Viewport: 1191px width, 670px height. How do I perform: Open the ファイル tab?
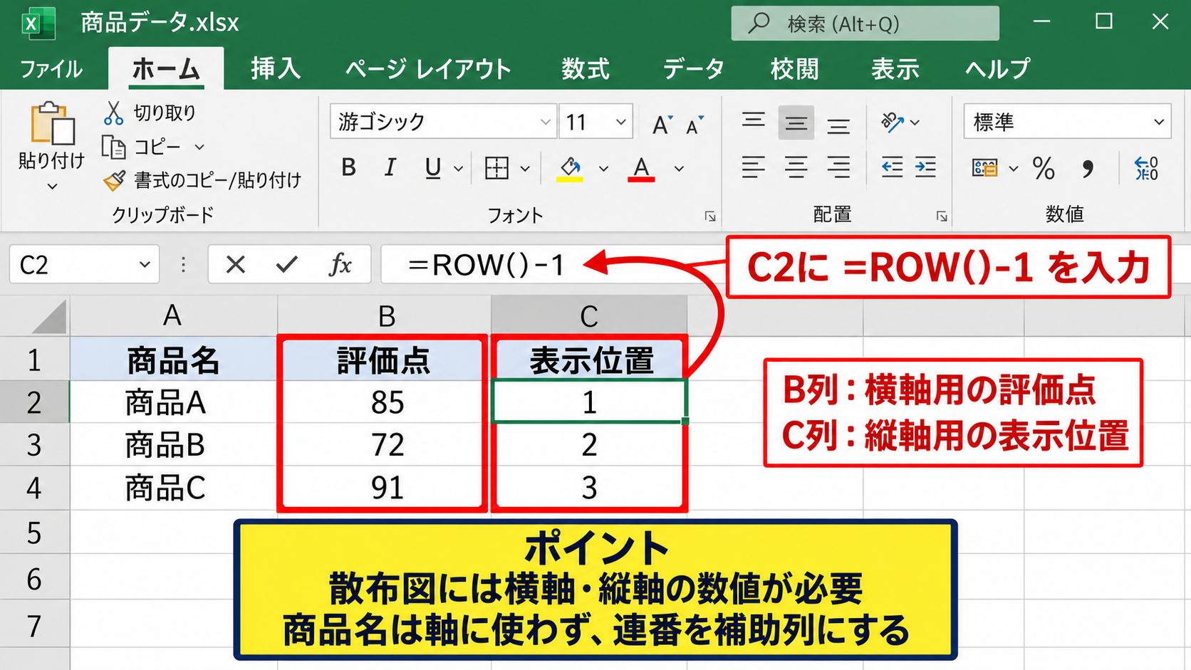coord(51,69)
